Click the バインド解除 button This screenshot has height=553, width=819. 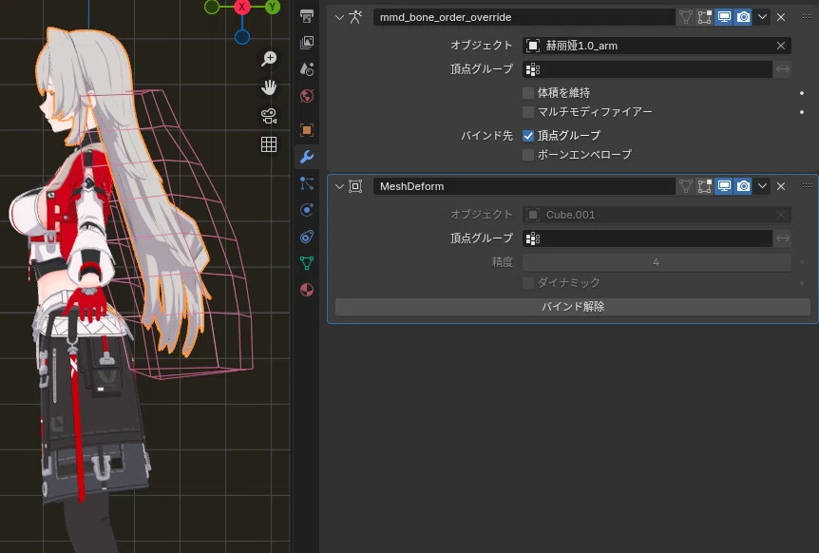(573, 307)
